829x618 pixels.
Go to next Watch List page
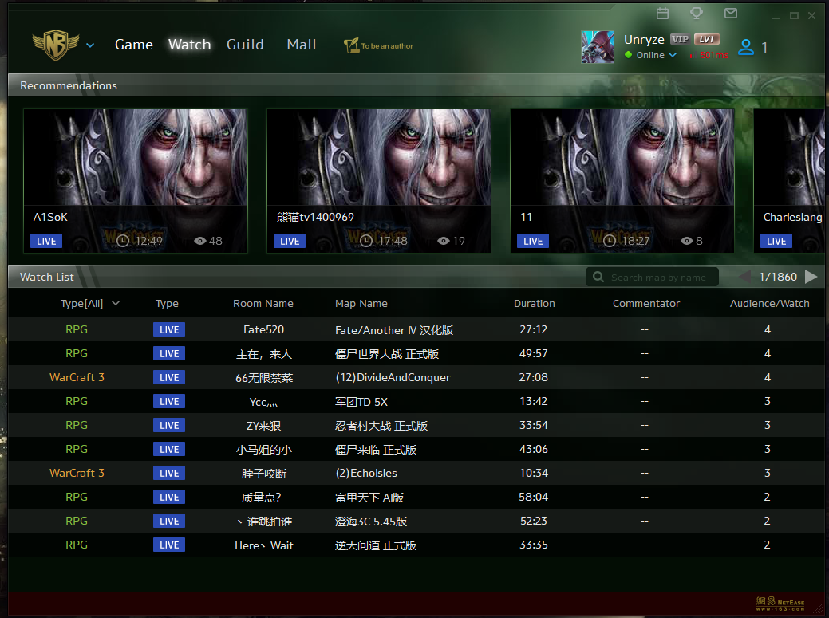pos(811,276)
